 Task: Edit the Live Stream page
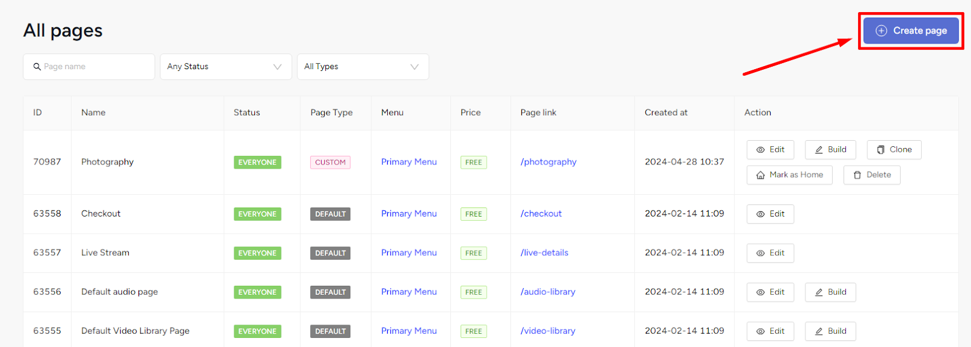(770, 253)
